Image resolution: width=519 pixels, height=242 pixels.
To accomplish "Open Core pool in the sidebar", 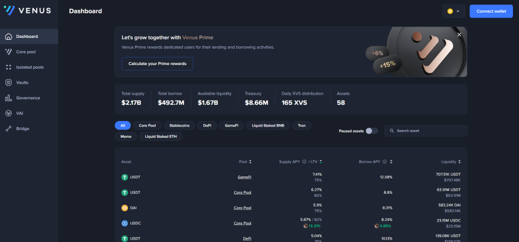I will pos(29,52).
